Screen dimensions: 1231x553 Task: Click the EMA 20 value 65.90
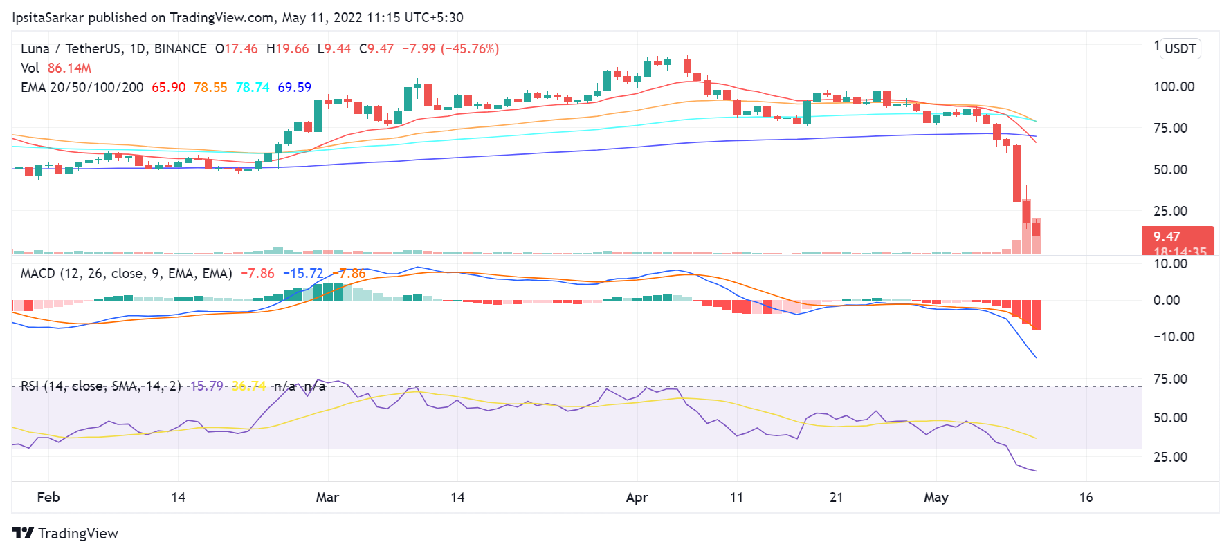(x=169, y=87)
